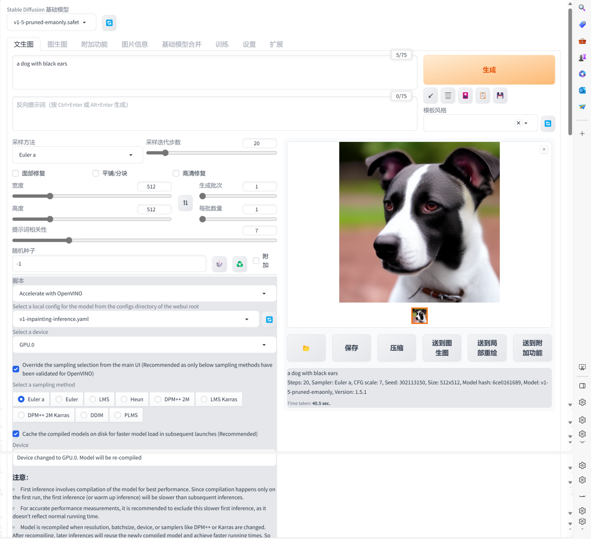Click the dice icon for random seed
The width and height of the screenshot is (591, 539).
(219, 264)
